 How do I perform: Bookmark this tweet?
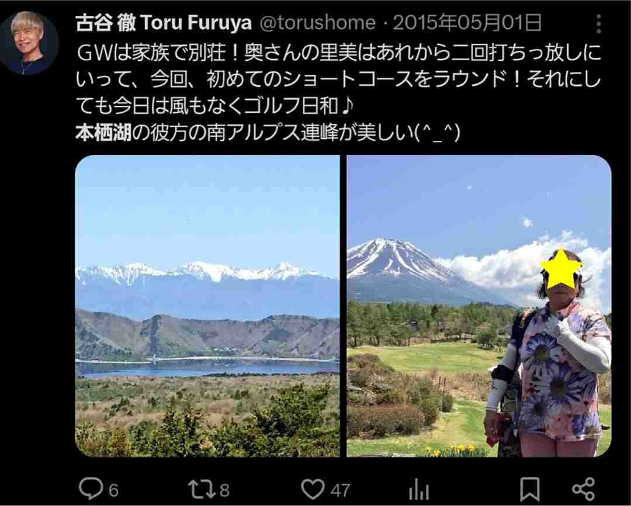(x=529, y=490)
